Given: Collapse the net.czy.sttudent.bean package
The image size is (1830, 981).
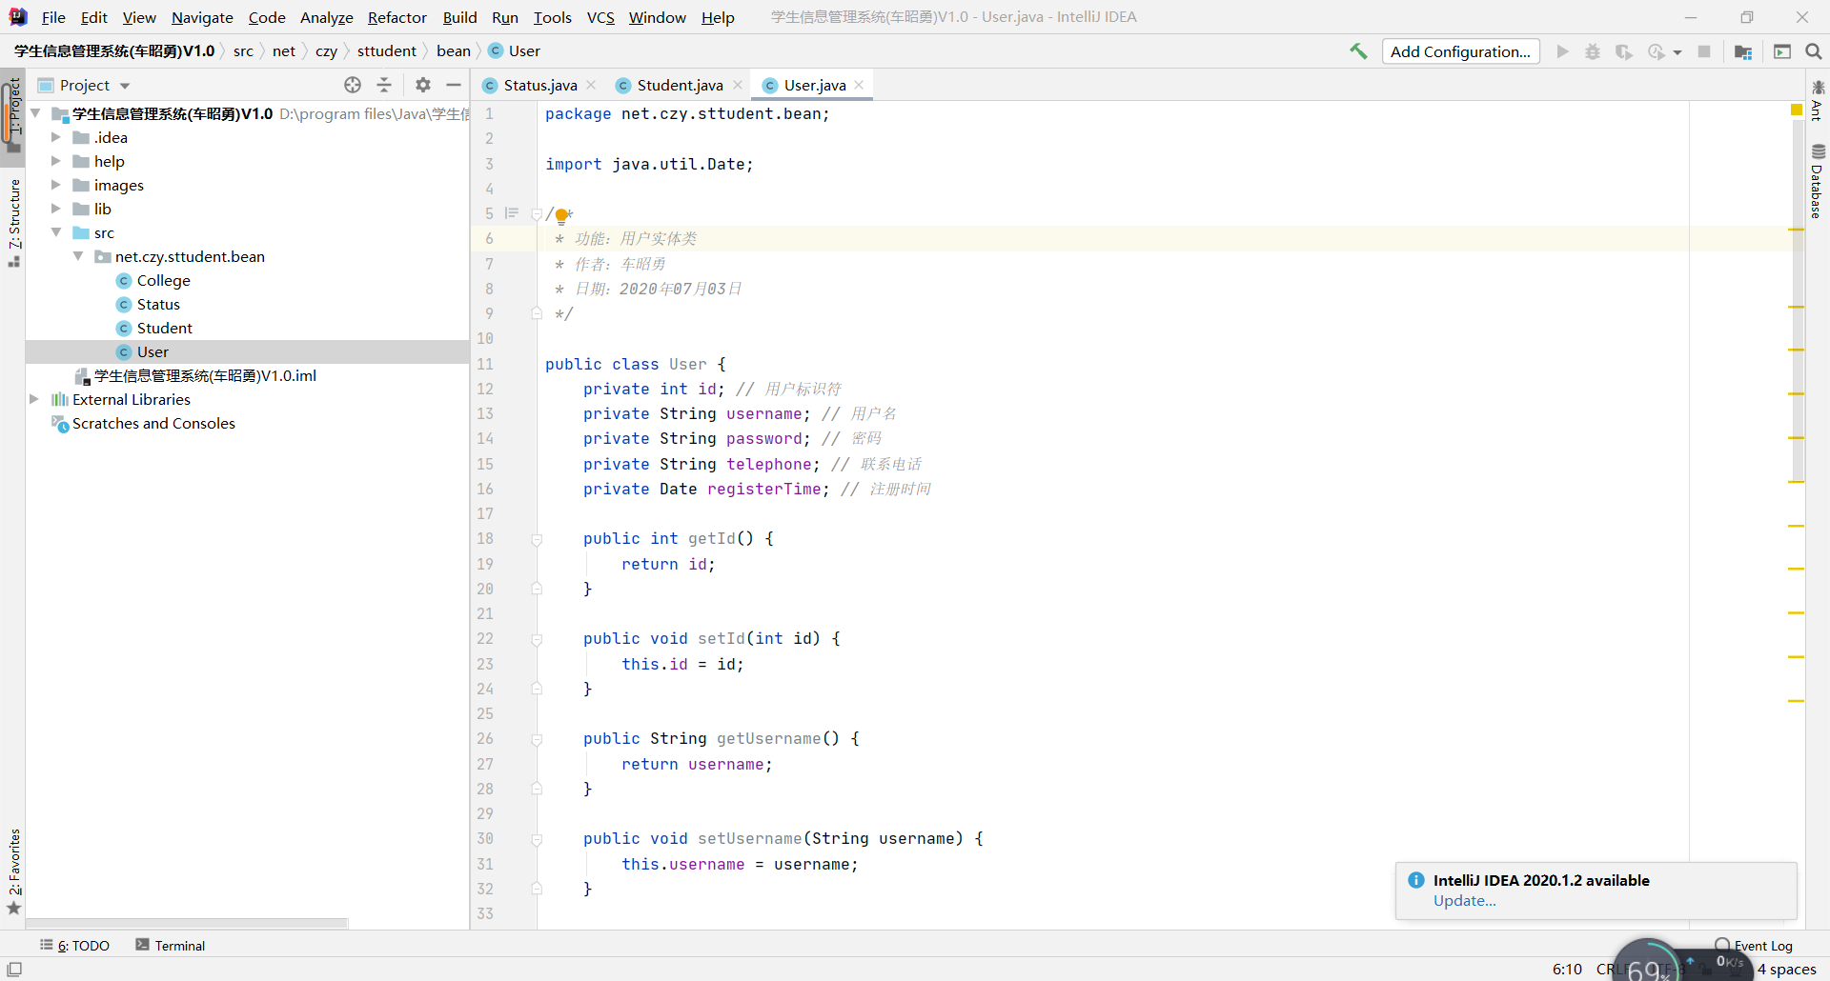Looking at the screenshot, I should tap(78, 256).
